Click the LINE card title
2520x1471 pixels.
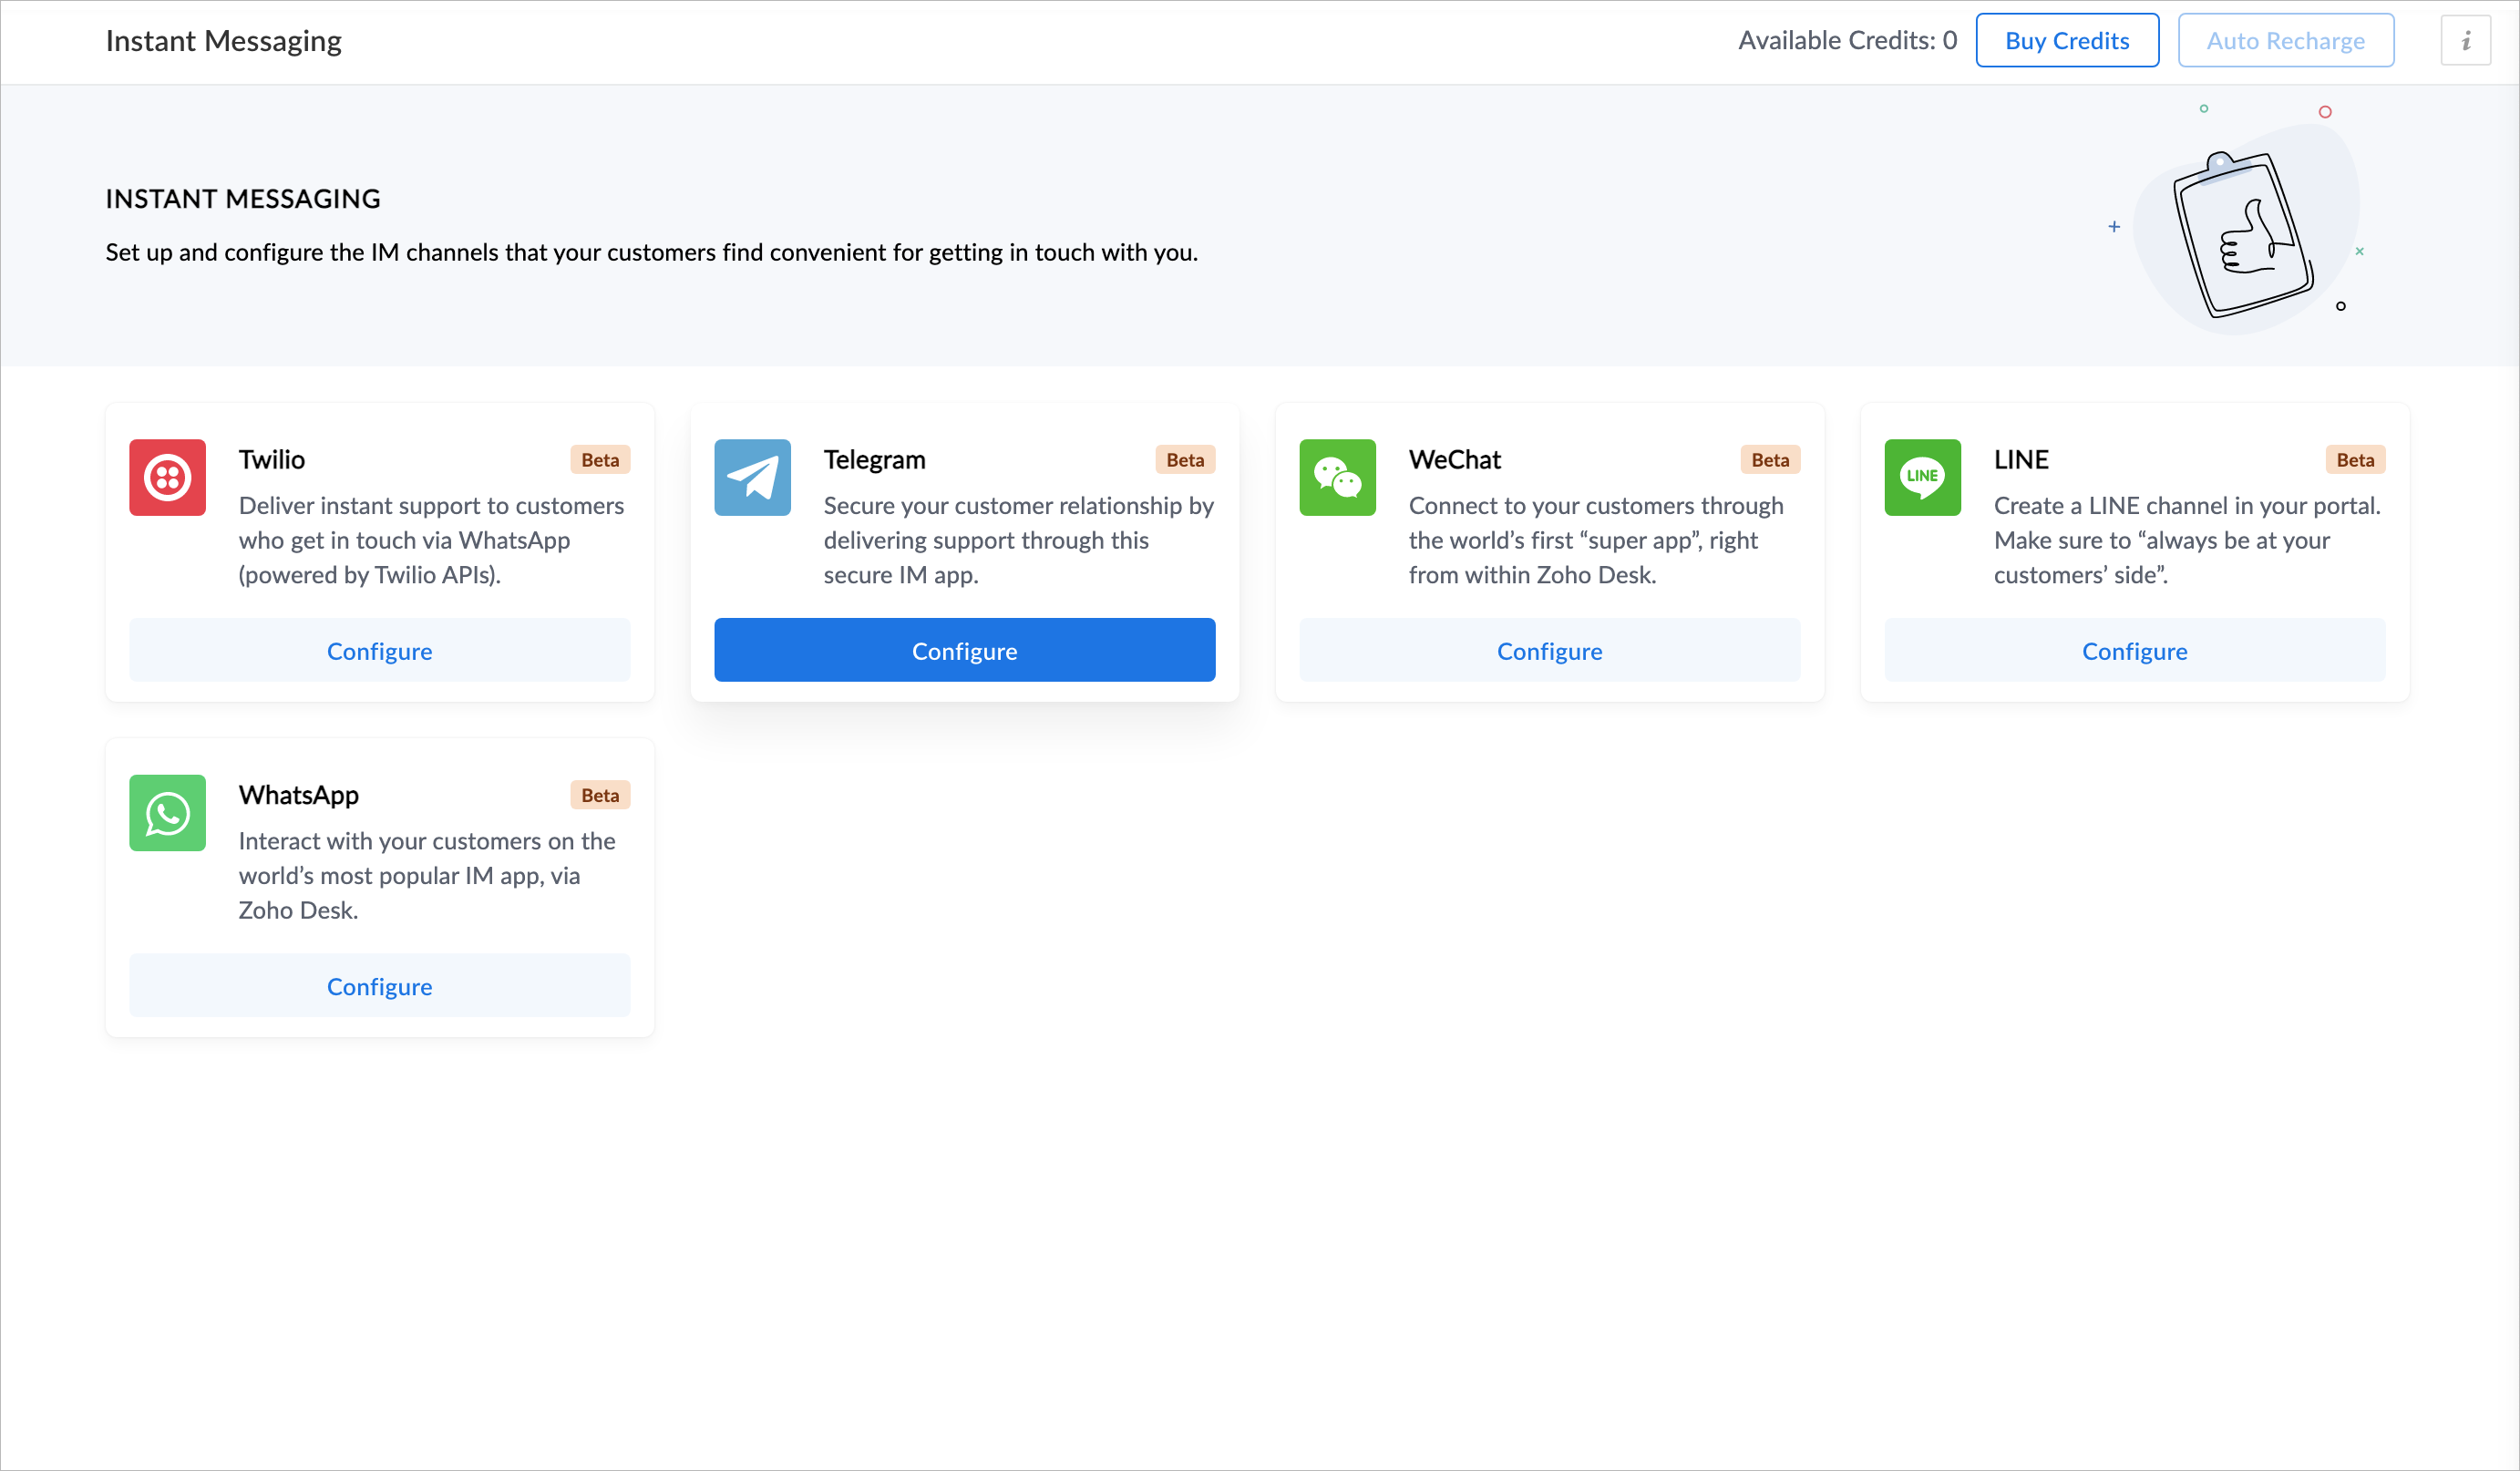[2021, 459]
